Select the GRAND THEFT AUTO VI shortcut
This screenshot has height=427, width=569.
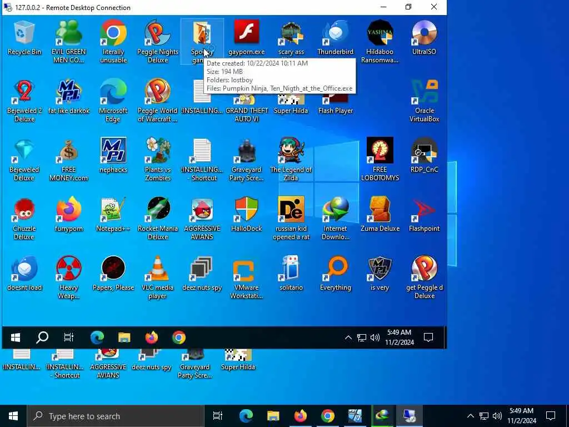click(246, 107)
